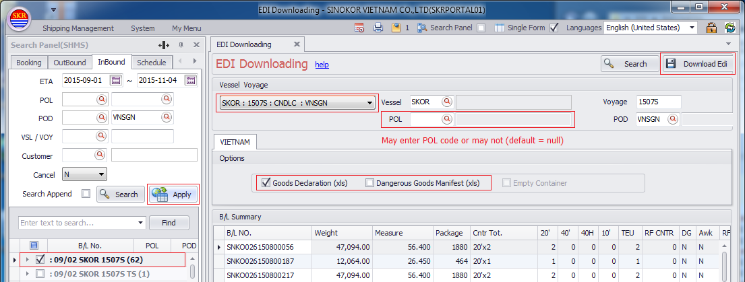
Task: Click the POL lookup icon in Vessel Voyage section
Action: [446, 119]
